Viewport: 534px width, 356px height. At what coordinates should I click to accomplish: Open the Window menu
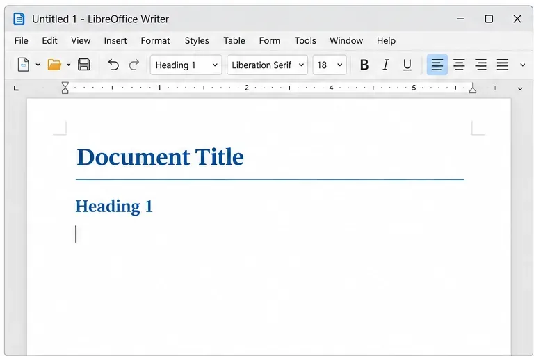coord(346,40)
